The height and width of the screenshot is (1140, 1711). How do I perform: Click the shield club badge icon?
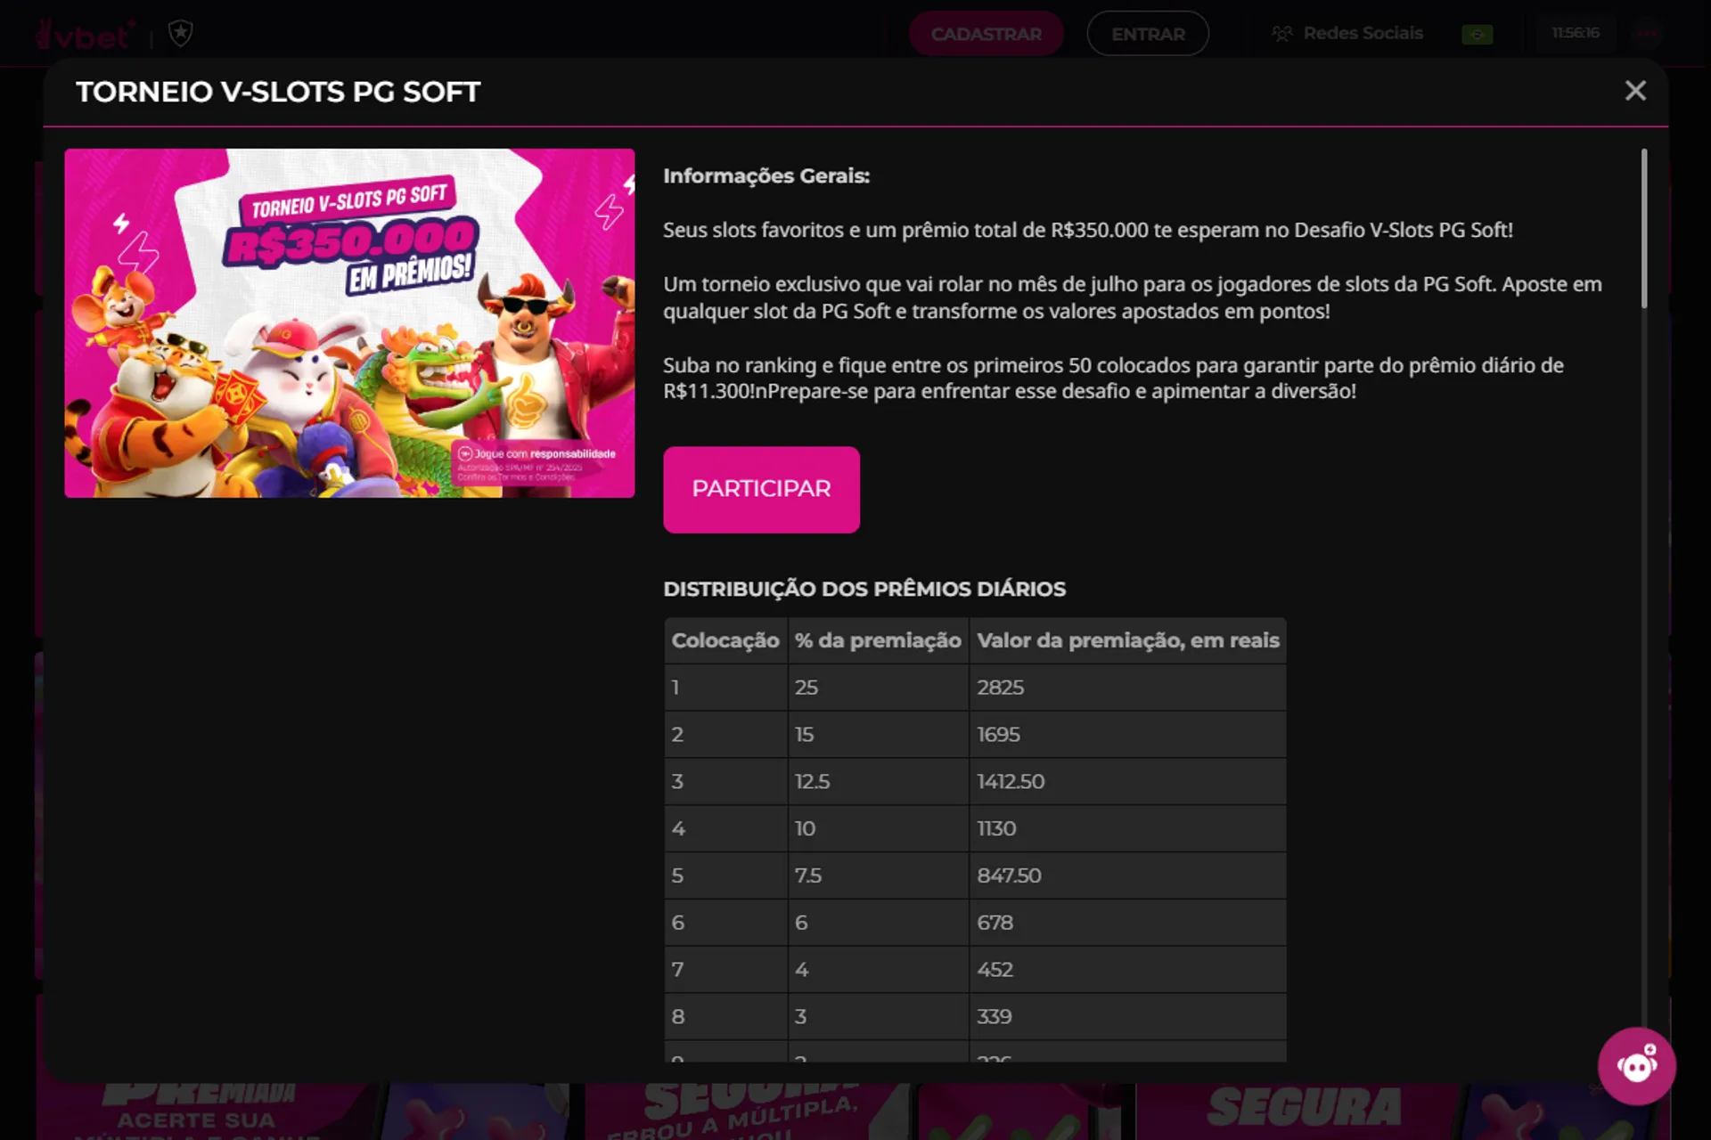181,33
